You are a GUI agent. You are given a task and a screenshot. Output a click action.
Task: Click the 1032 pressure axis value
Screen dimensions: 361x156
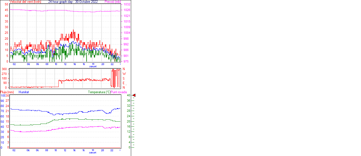126,5
